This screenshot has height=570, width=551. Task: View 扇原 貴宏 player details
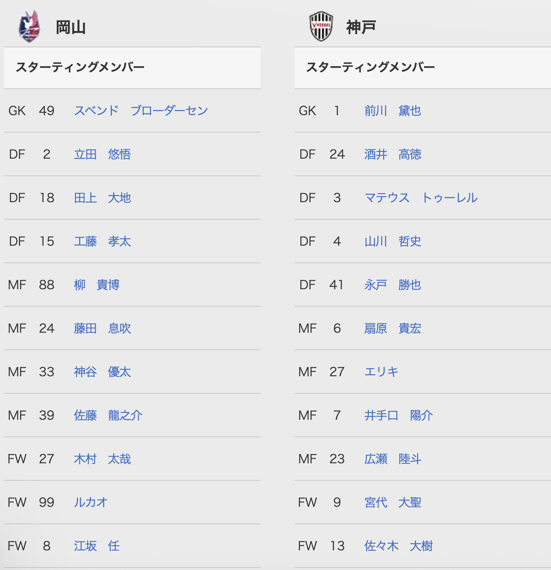(393, 328)
